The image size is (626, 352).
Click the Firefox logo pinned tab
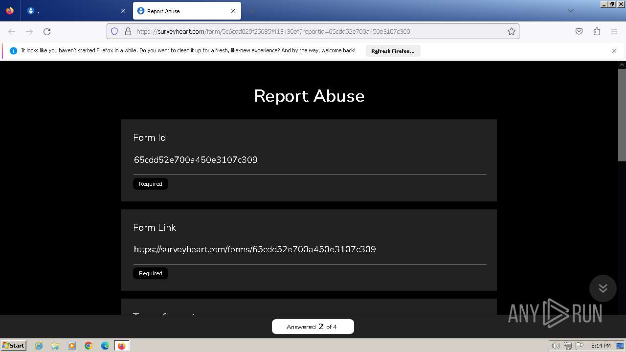coord(10,11)
